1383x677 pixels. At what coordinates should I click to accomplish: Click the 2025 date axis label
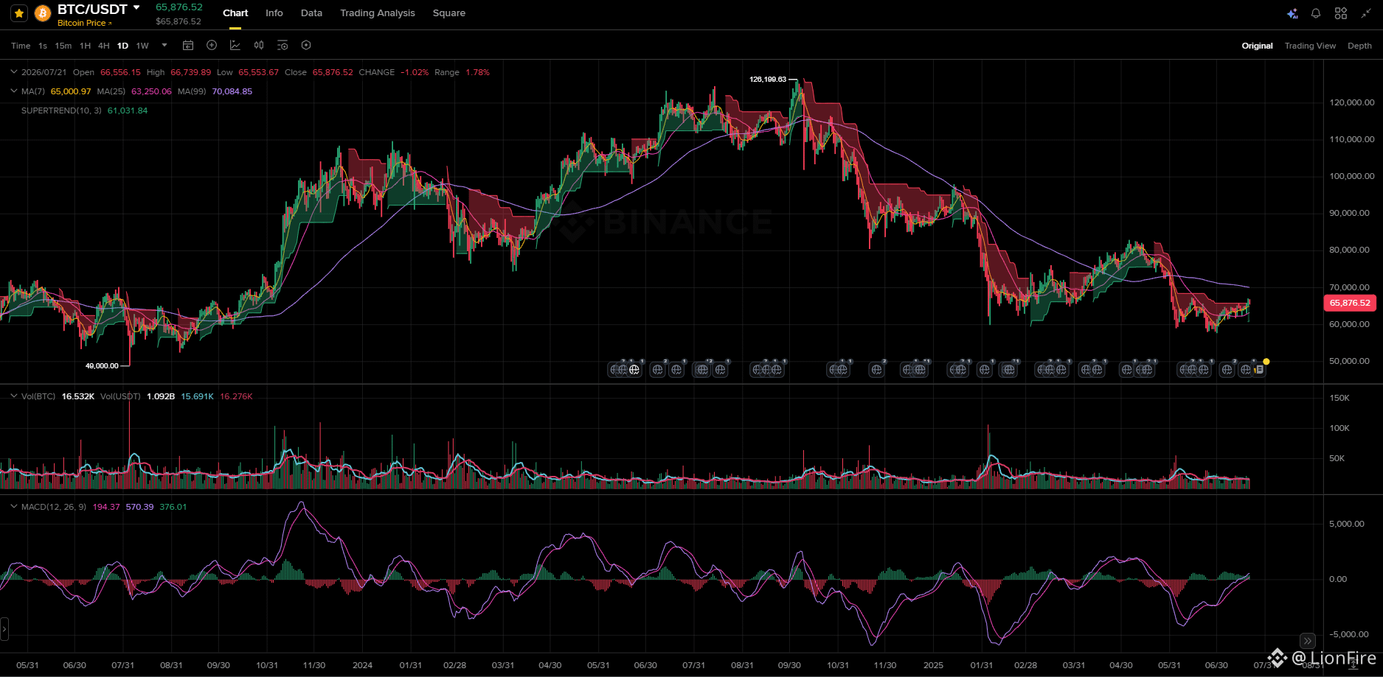[933, 665]
